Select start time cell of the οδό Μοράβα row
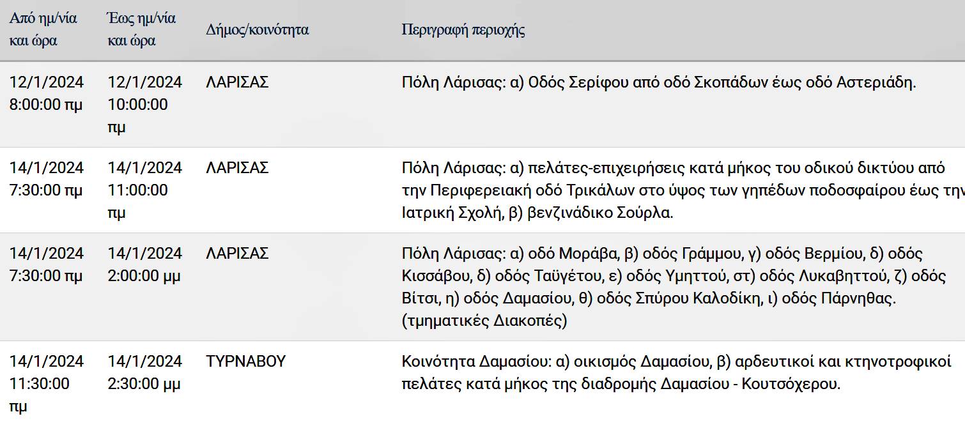The height and width of the screenshot is (421, 965). [x=46, y=264]
